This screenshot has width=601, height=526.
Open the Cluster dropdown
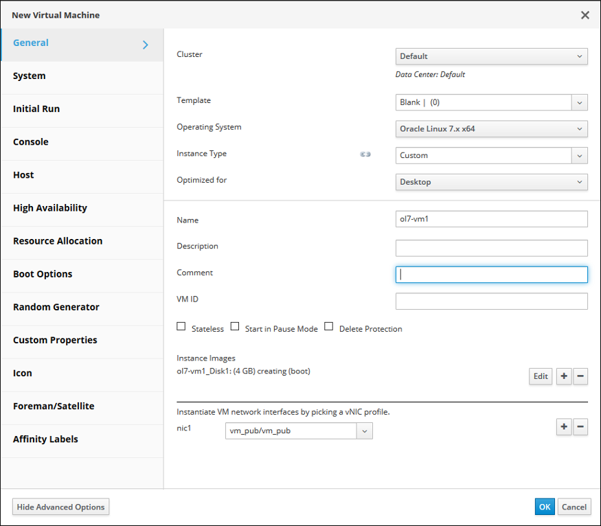491,56
